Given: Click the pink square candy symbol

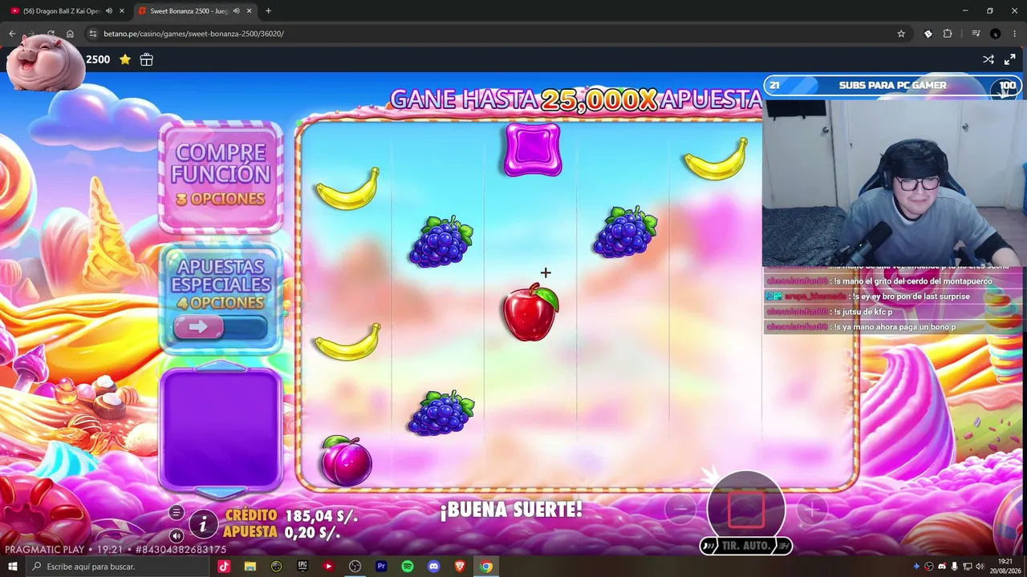Looking at the screenshot, I should point(533,150).
